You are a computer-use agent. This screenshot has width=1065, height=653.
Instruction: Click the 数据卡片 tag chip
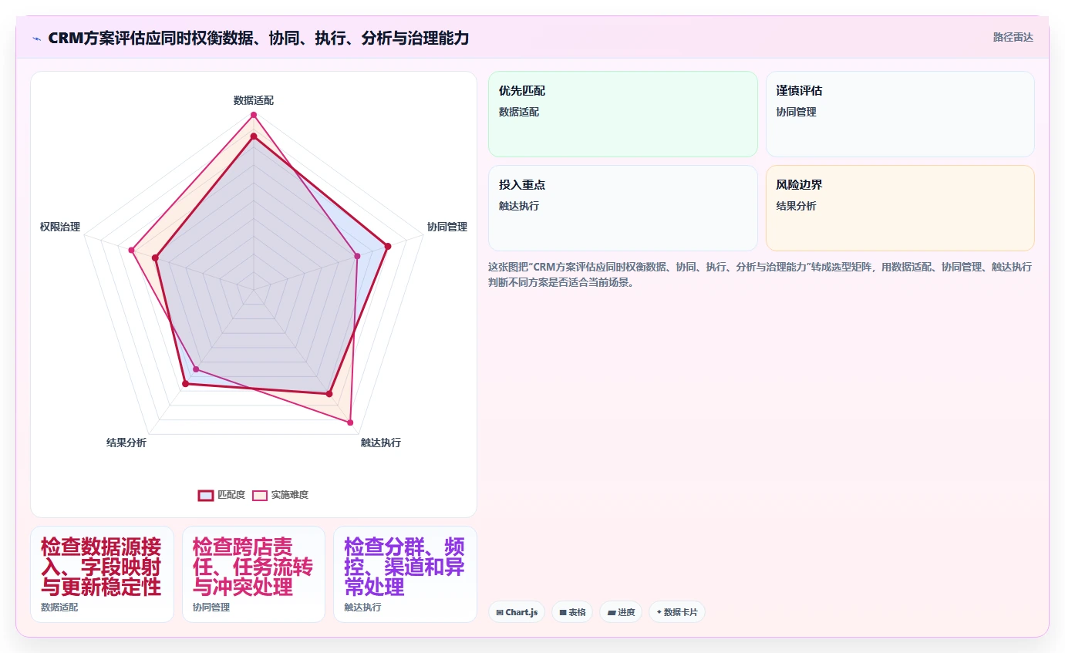click(x=677, y=612)
